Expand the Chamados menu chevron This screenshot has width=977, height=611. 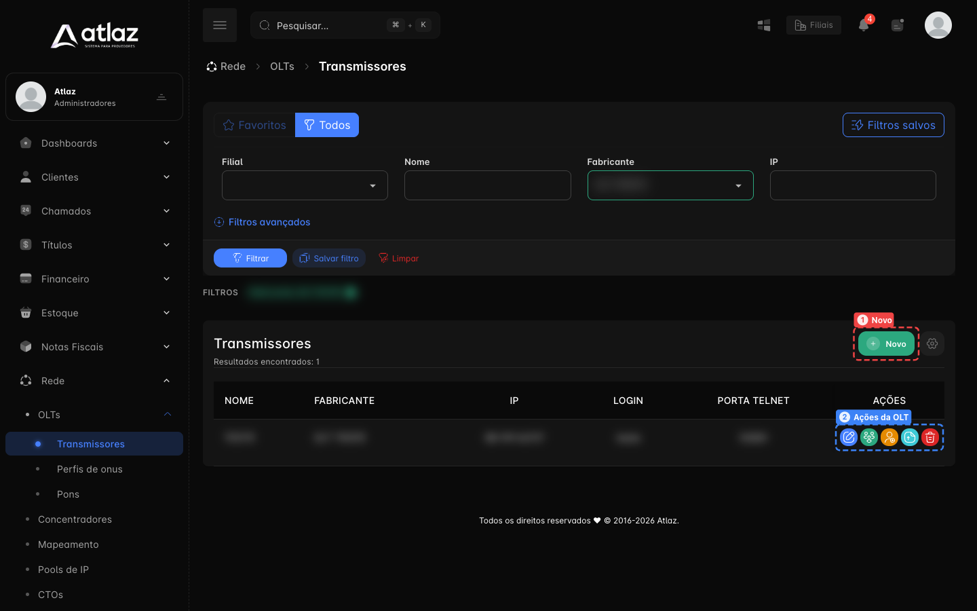point(166,210)
